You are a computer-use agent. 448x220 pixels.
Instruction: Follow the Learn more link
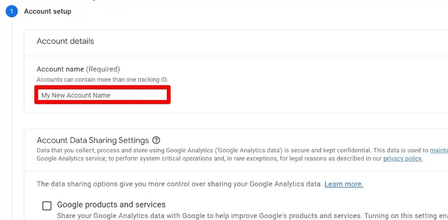tap(344, 184)
